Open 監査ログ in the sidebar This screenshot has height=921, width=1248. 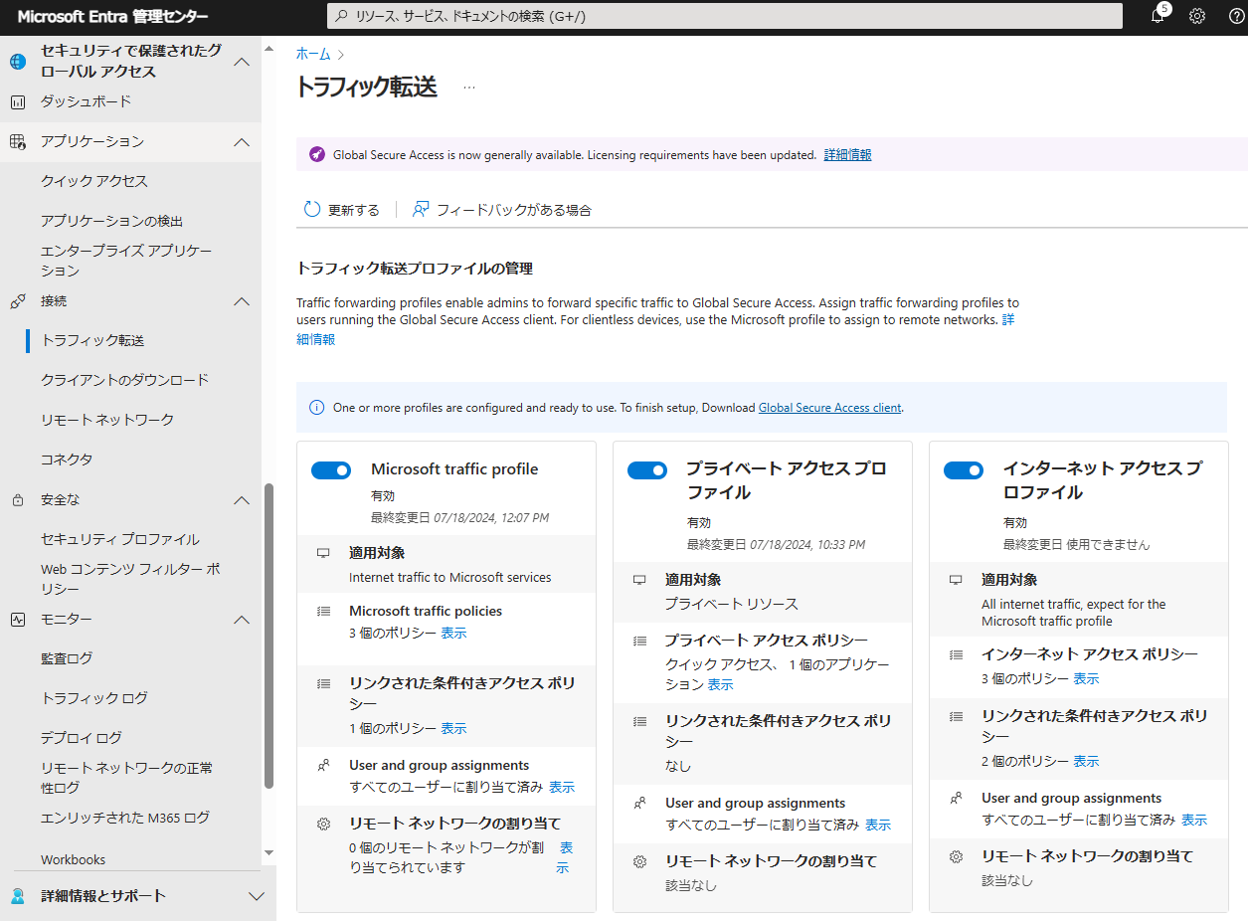(67, 658)
